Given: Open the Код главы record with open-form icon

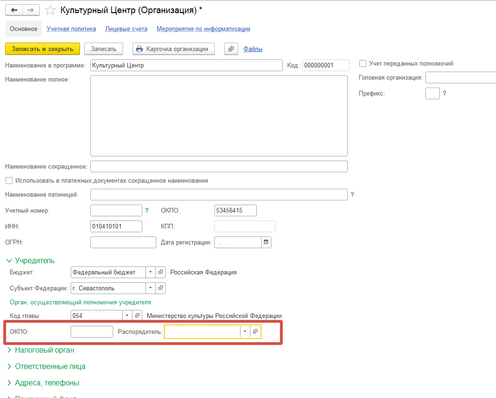Looking at the screenshot, I should point(137,316).
